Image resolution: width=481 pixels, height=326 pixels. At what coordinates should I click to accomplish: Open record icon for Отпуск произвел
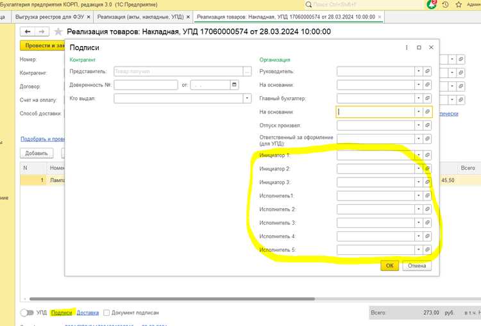click(427, 126)
